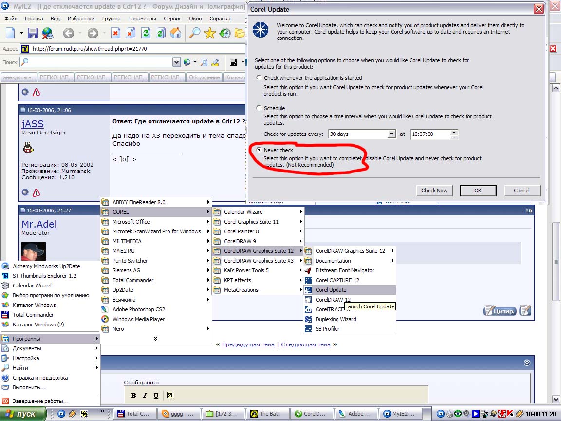This screenshot has height=421, width=561.
Task: Switch to the Обсуждение tab
Action: [x=204, y=77]
